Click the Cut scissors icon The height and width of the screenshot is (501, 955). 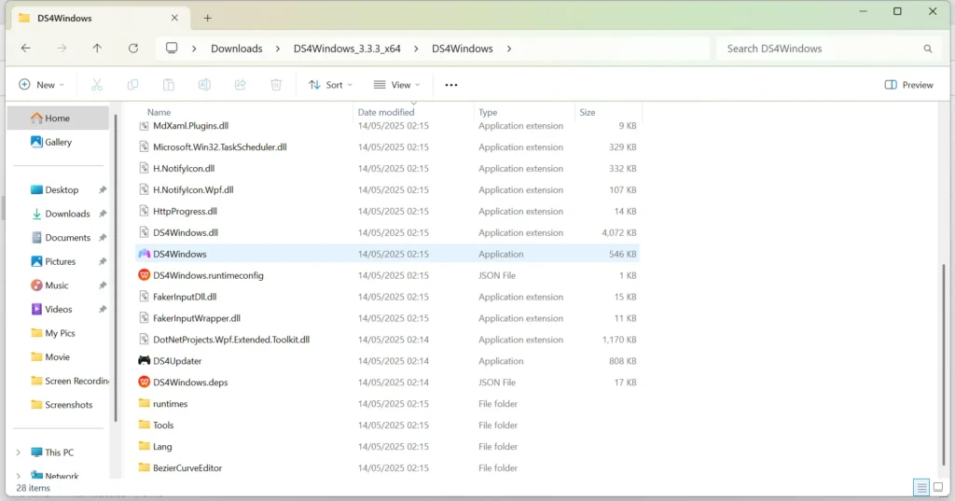point(96,85)
